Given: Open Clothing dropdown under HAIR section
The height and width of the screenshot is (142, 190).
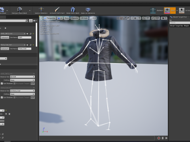Looking at the screenshot, I should tap(23, 80).
